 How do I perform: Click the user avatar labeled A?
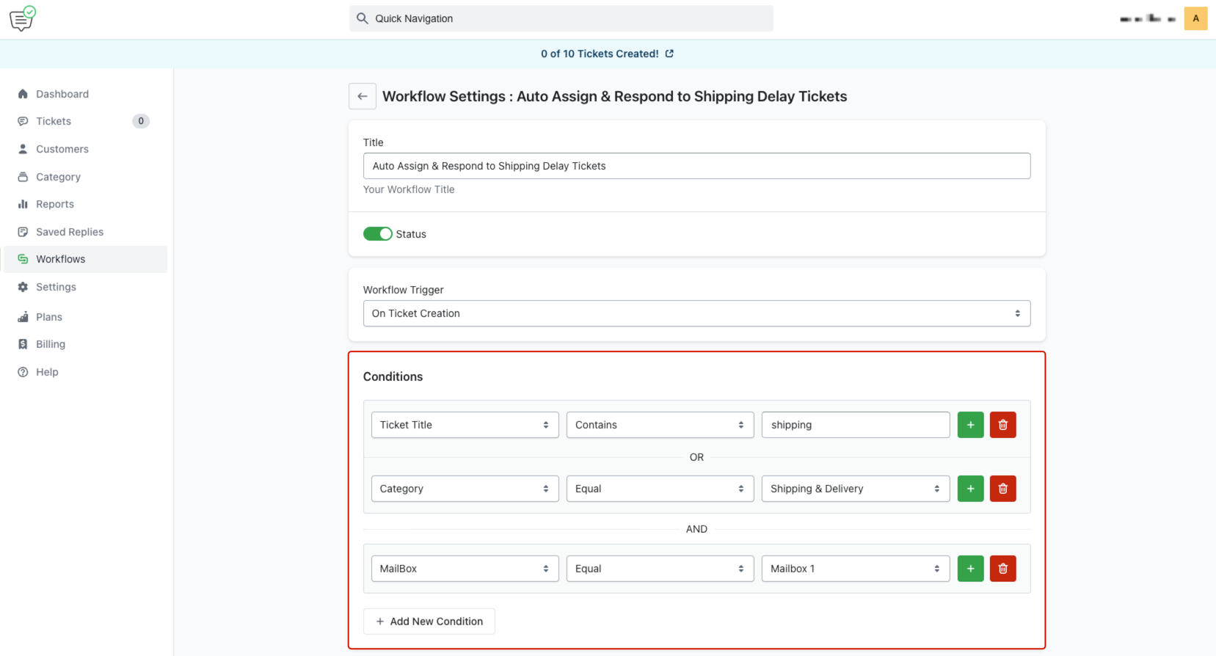tap(1195, 19)
